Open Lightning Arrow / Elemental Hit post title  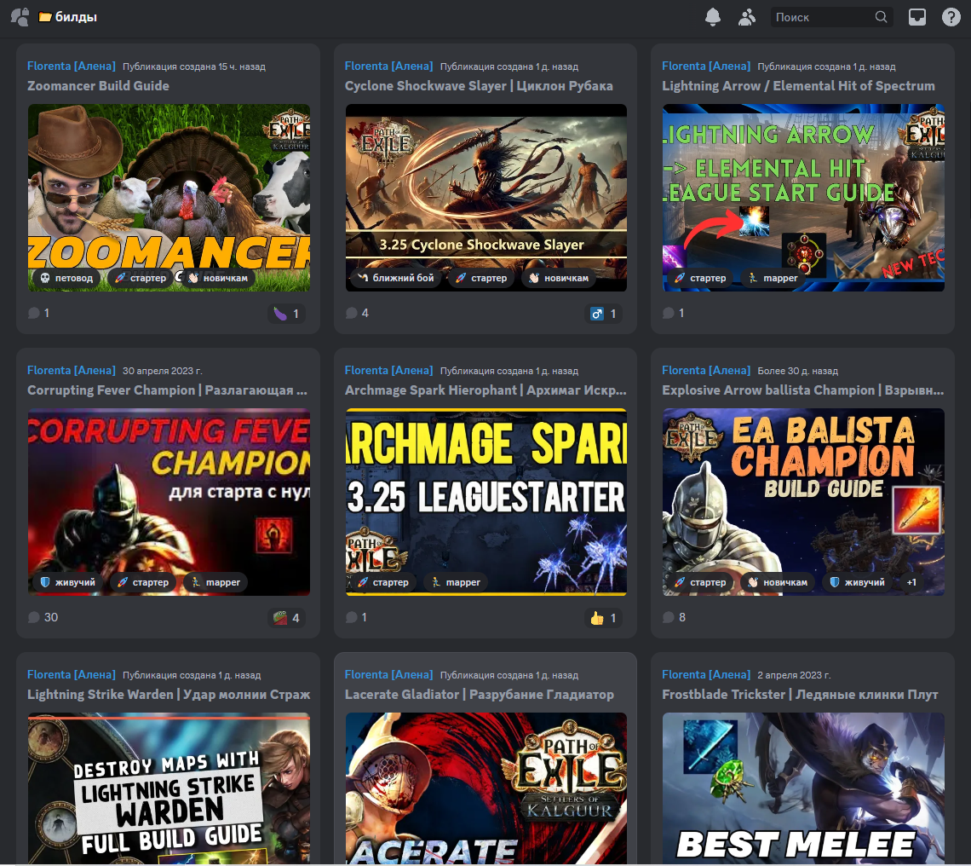click(x=798, y=85)
